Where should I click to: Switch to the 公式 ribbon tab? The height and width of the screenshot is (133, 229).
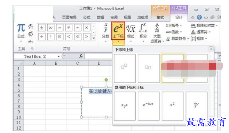point(87,17)
